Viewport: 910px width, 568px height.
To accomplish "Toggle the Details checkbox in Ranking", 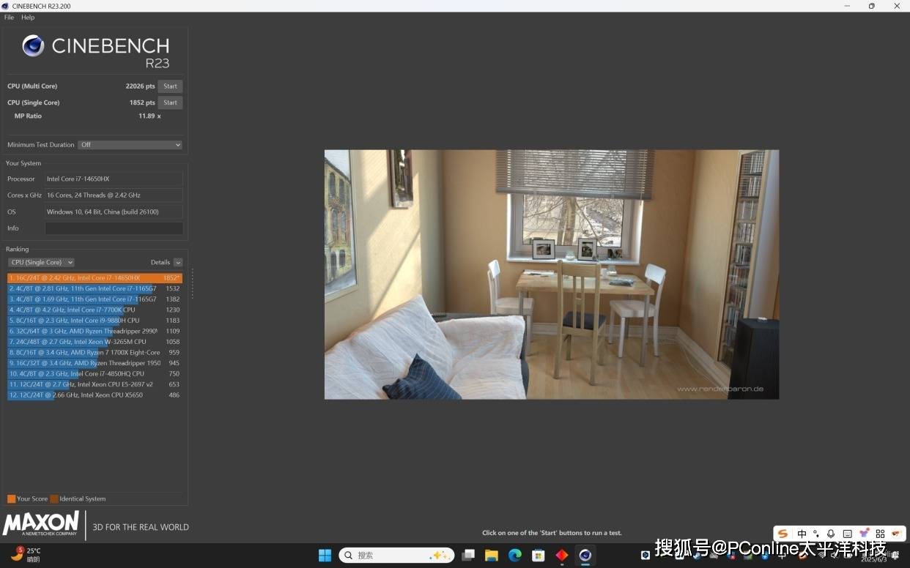I will 178,263.
